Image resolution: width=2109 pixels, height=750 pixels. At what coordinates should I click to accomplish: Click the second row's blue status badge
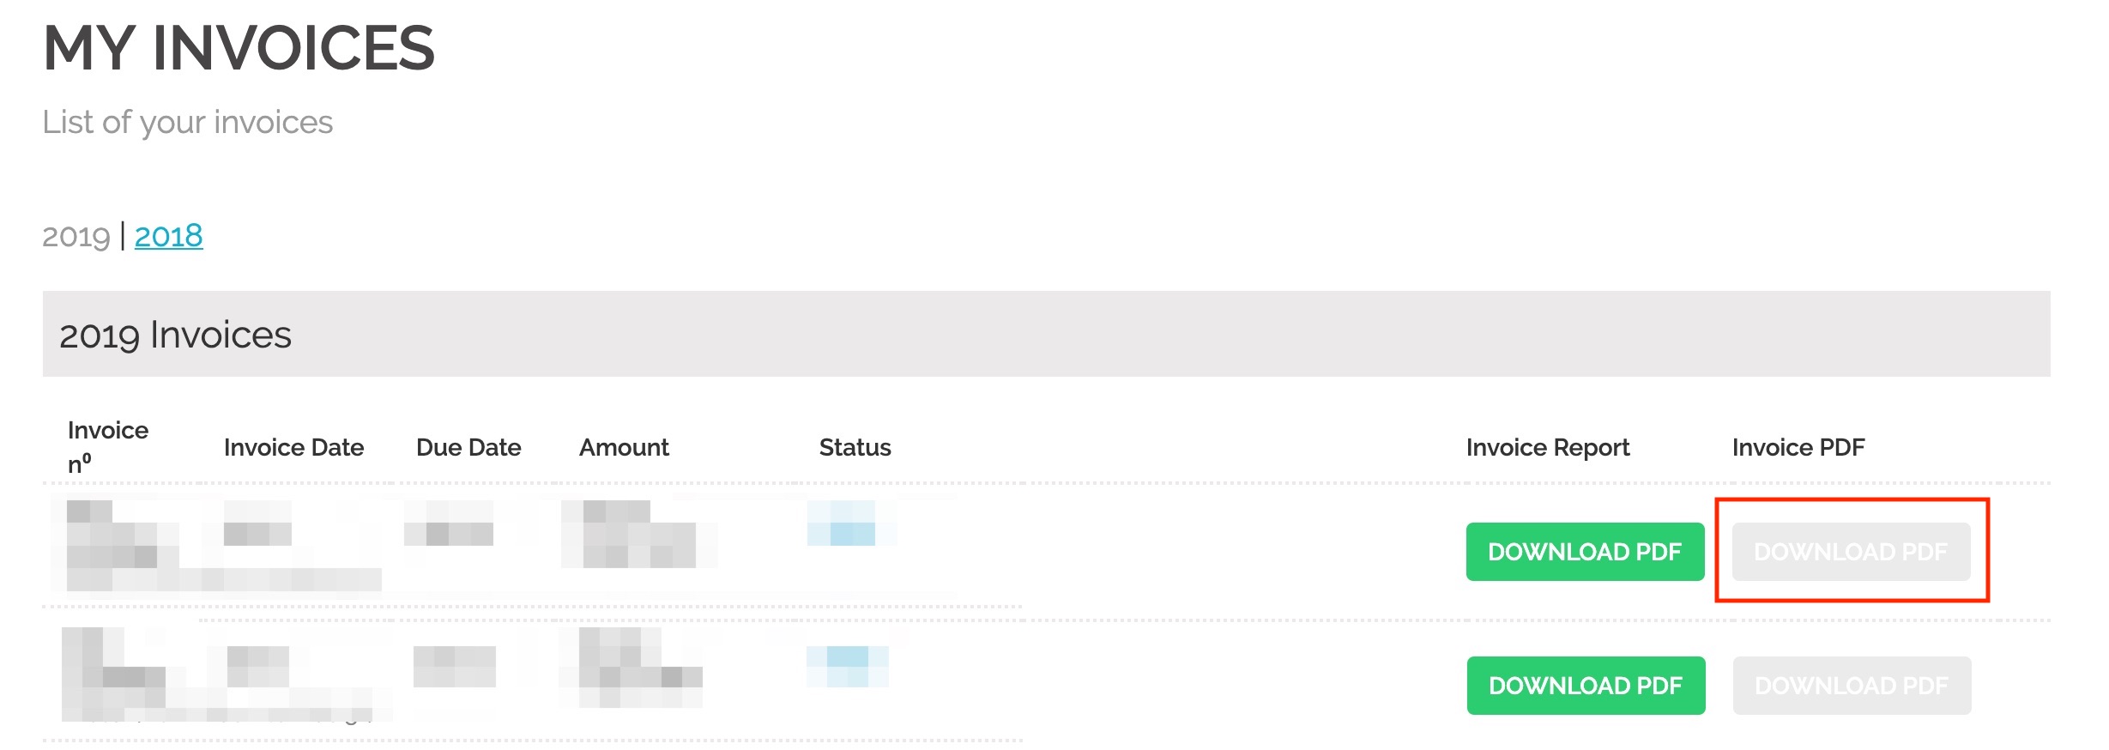(848, 667)
